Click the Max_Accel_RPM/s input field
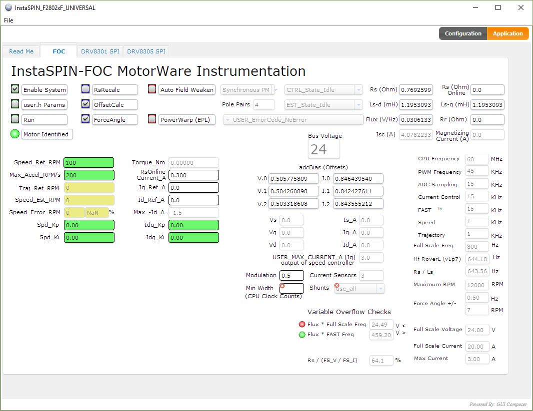The image size is (533, 411). tap(89, 175)
